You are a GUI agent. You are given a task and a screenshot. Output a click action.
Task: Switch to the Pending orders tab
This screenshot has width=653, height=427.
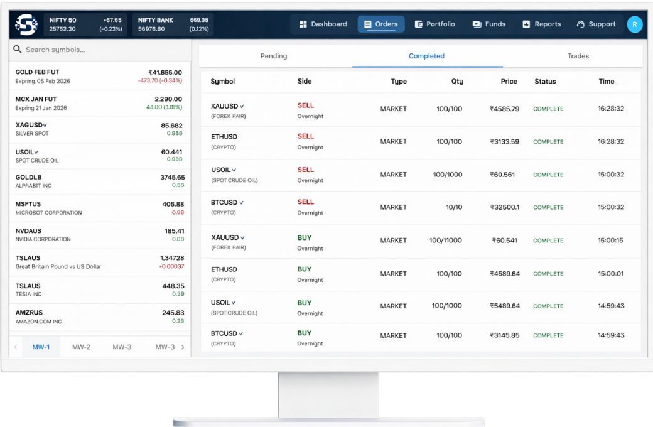[273, 55]
